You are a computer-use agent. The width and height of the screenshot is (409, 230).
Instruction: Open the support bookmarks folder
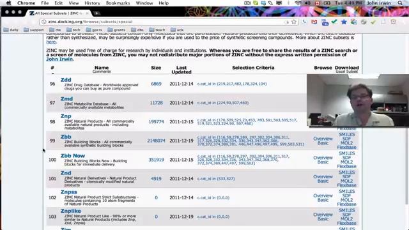(34, 30)
